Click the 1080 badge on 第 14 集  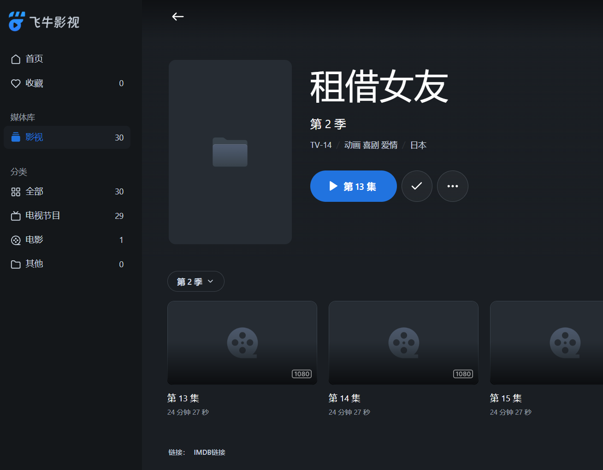pyautogui.click(x=463, y=374)
